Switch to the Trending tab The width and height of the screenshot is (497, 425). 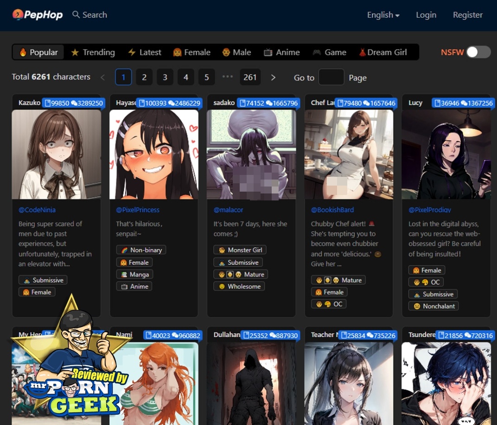point(93,52)
